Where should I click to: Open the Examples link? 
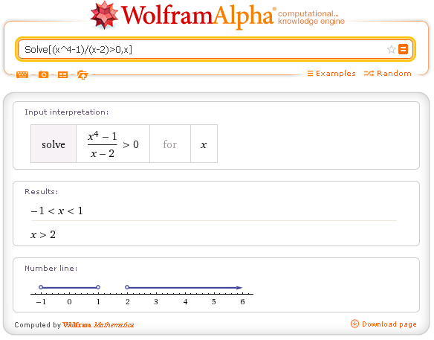pos(331,74)
